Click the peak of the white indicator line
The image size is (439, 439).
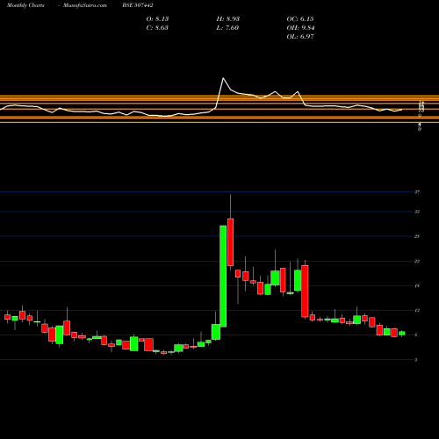pyautogui.click(x=223, y=78)
